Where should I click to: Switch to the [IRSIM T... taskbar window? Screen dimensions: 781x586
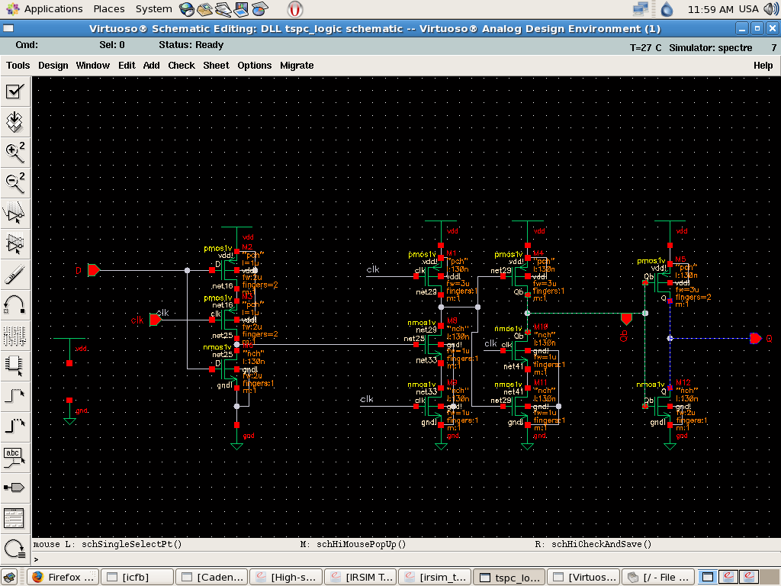(360, 577)
